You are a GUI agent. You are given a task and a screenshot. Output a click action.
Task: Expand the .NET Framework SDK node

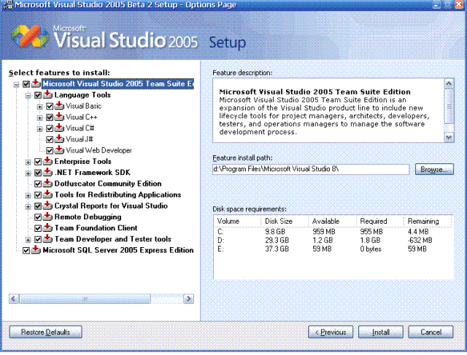[28, 173]
